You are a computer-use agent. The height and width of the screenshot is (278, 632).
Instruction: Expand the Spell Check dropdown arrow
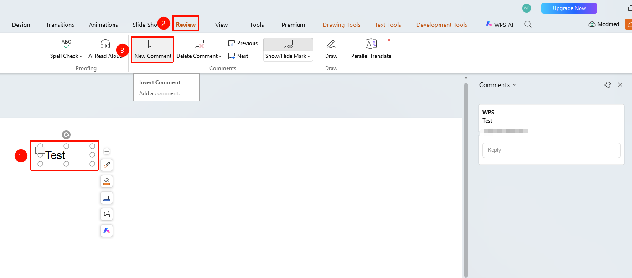[81, 57]
